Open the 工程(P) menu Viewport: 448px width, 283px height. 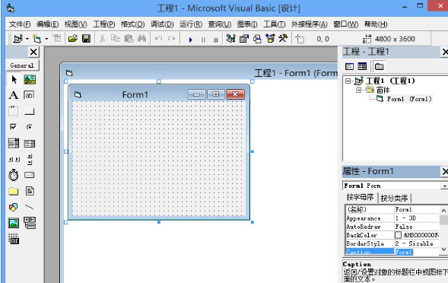click(x=104, y=24)
